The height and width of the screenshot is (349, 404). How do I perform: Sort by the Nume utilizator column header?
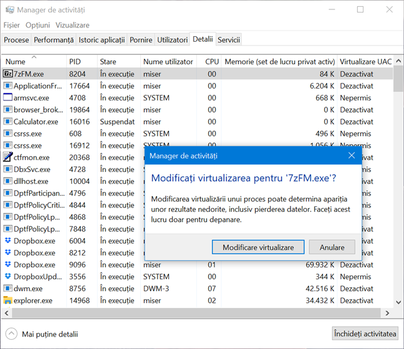pos(168,62)
